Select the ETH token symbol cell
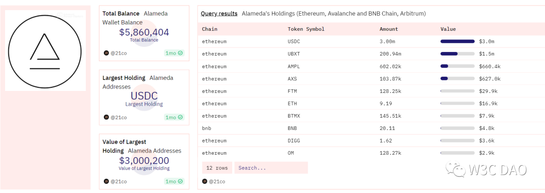 click(x=292, y=103)
